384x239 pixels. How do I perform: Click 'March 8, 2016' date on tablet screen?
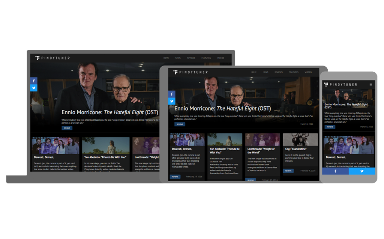(x=307, y=124)
